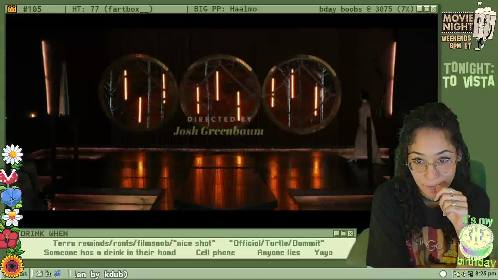Click the Anyone lies rule text
The width and height of the screenshot is (498, 280).
click(x=279, y=253)
